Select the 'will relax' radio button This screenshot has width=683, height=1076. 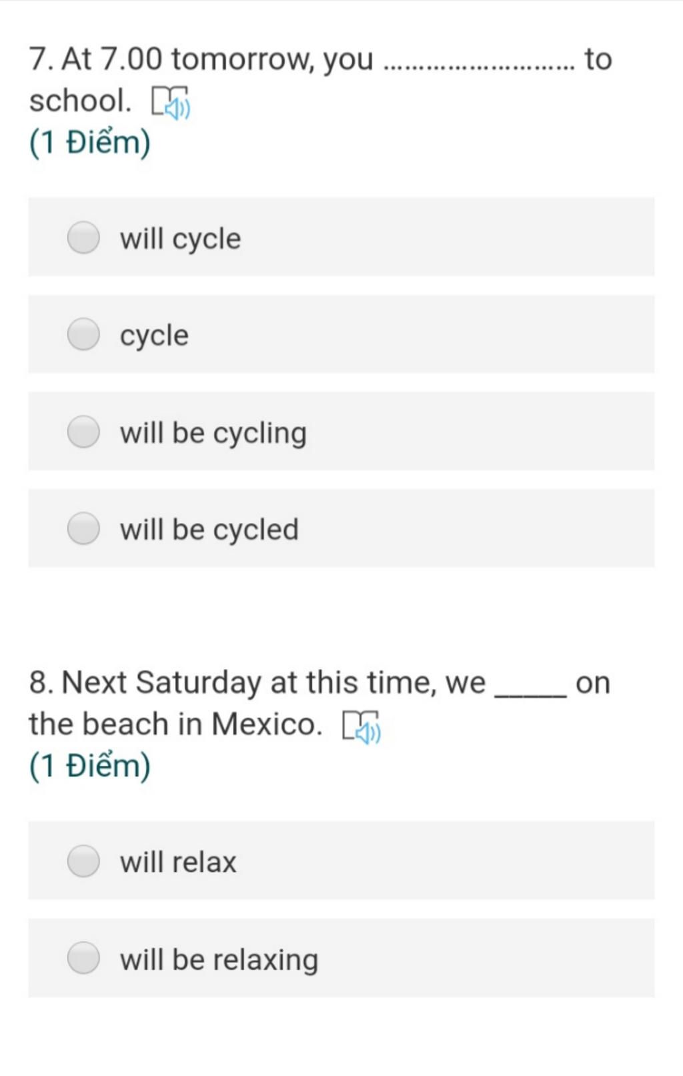point(83,861)
